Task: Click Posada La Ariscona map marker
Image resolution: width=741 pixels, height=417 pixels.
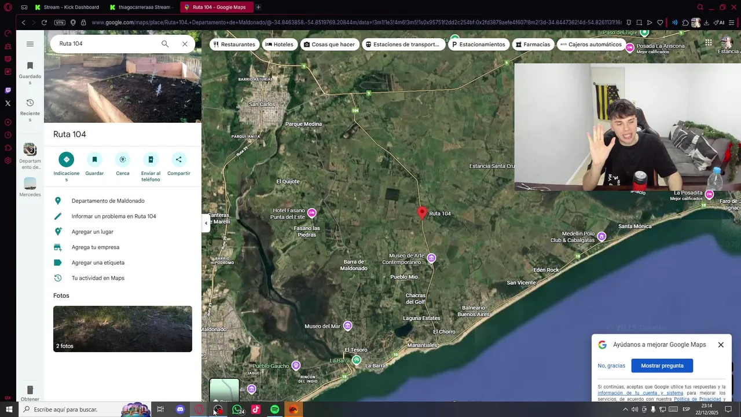Action: 630,48
